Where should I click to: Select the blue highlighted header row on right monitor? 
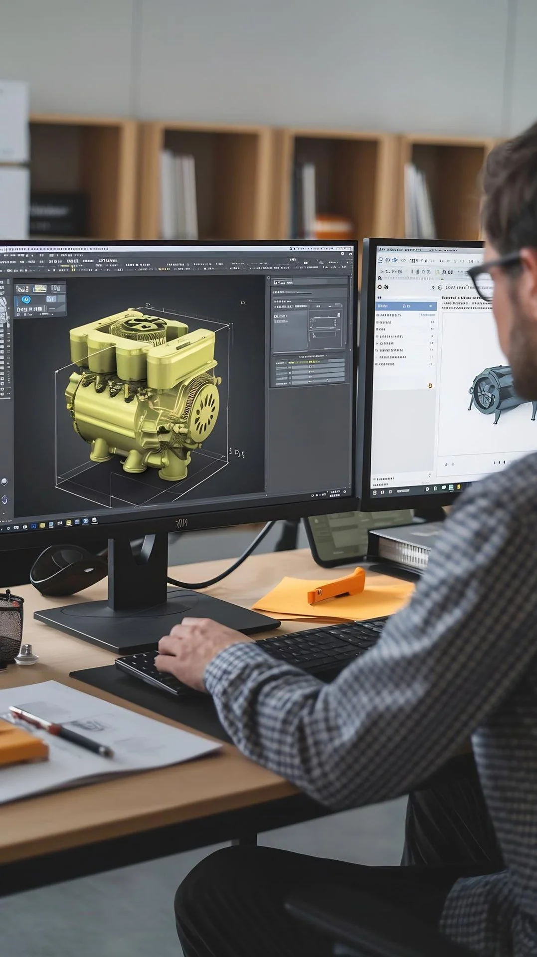pos(406,306)
